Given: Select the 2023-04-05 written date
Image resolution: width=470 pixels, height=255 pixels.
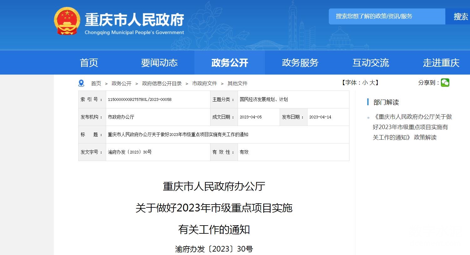Looking at the screenshot, I should [251, 117].
